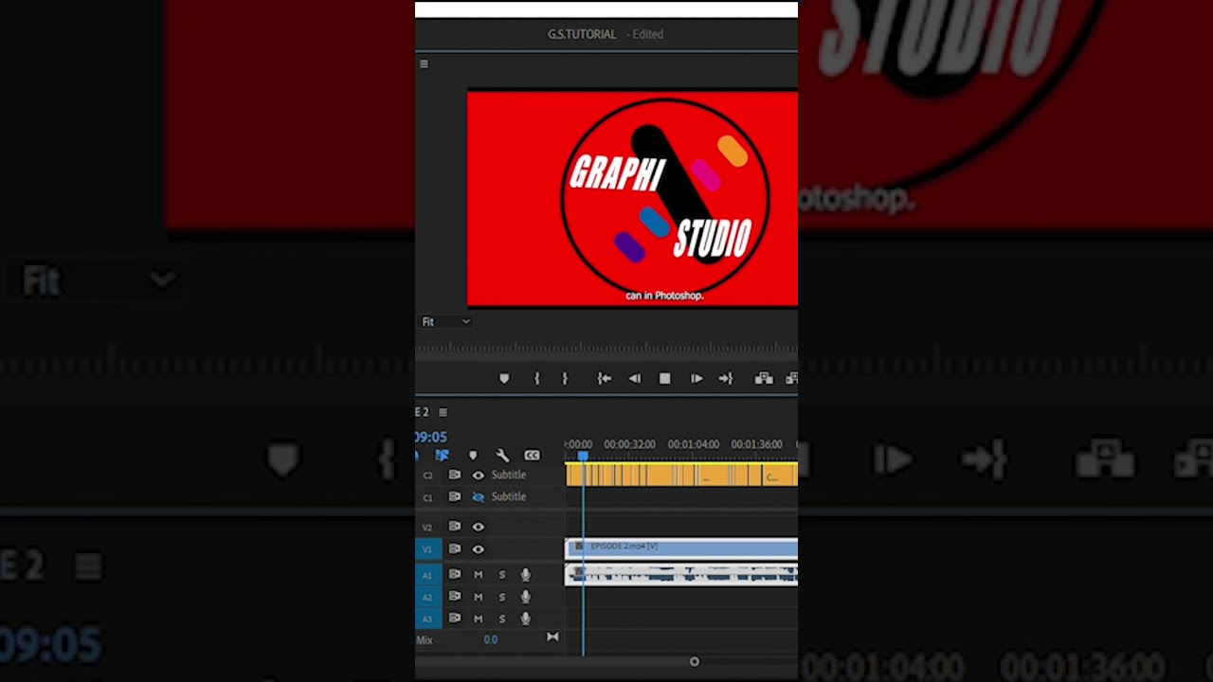Click the CC caption track options button
The height and width of the screenshot is (682, 1213).
pos(532,456)
